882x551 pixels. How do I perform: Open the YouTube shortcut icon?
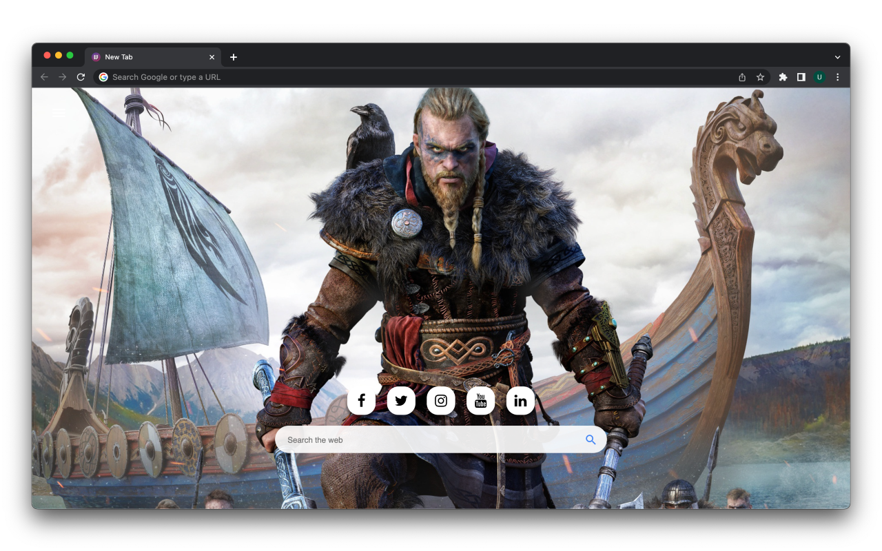(480, 401)
